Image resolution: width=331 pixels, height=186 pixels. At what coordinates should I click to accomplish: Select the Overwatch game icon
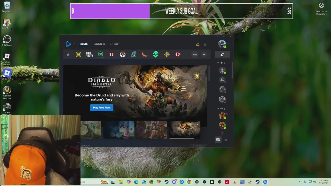point(123,55)
